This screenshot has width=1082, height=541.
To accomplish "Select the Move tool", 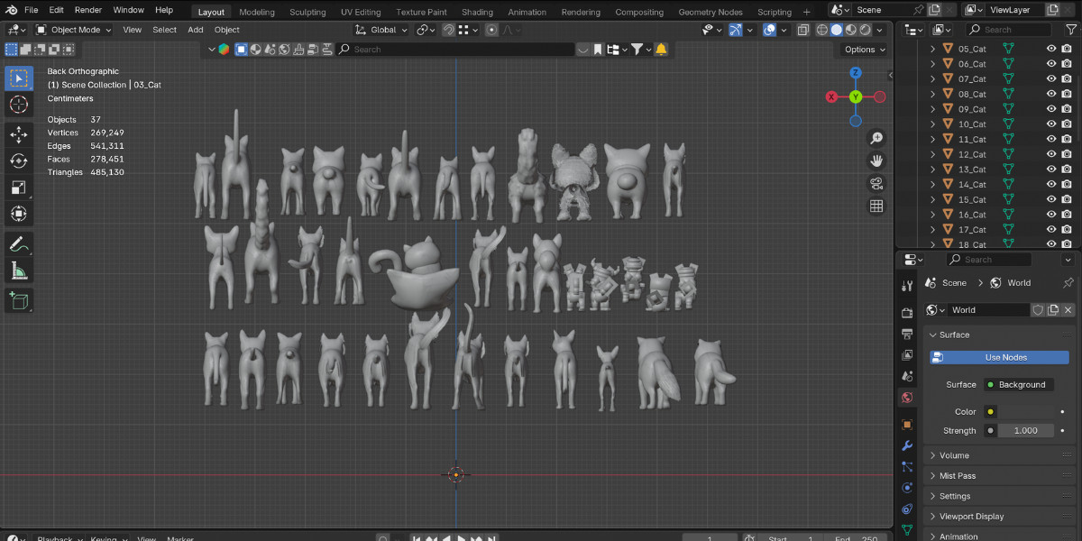I will point(19,134).
